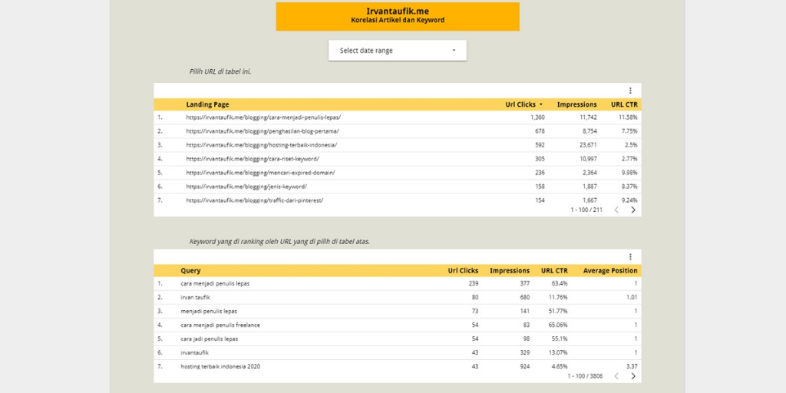Sort Landing Page table by Url Clicks
The height and width of the screenshot is (393, 786).
(523, 104)
